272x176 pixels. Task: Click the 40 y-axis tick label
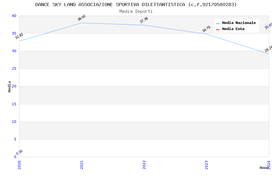click(14, 16)
